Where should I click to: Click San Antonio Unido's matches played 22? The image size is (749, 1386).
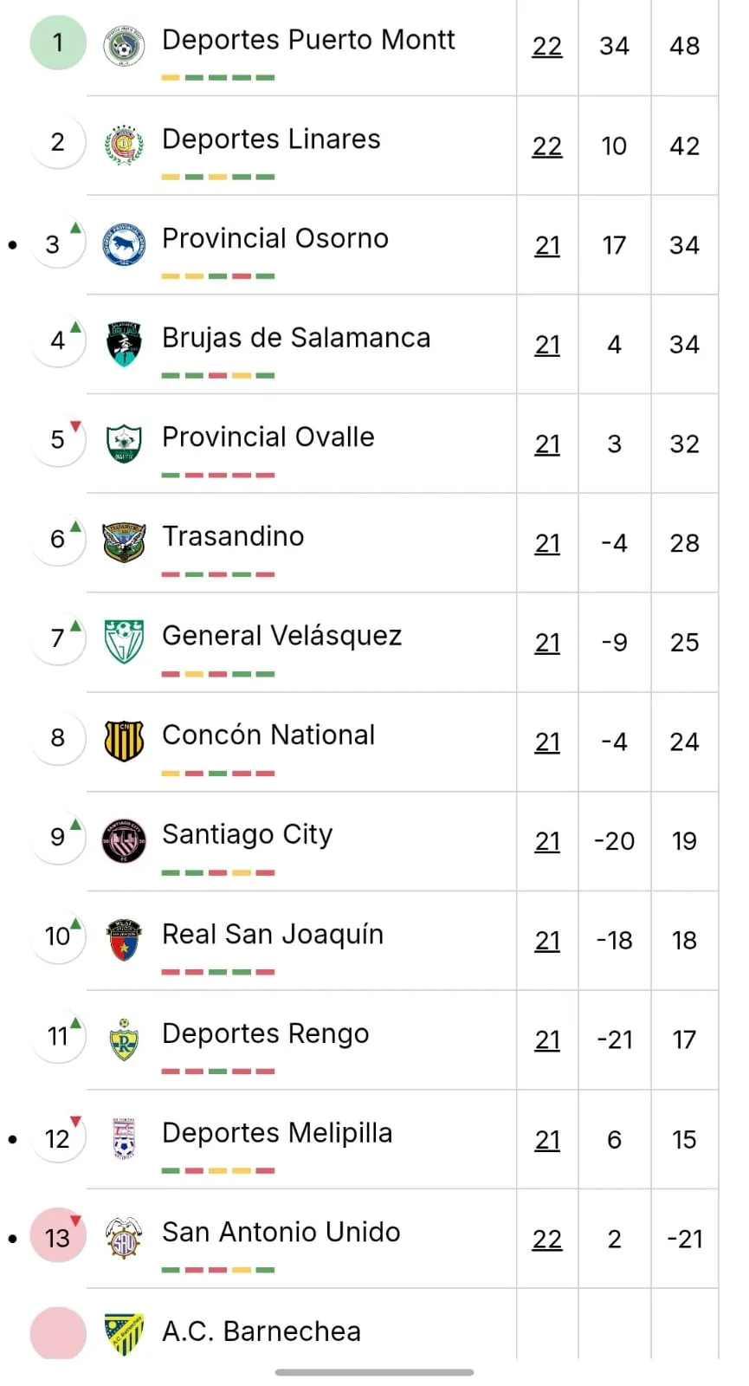point(547,1240)
